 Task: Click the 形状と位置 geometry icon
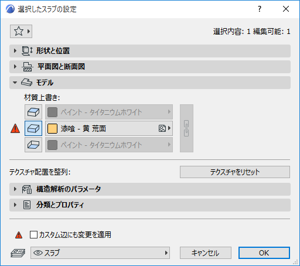click(27, 51)
